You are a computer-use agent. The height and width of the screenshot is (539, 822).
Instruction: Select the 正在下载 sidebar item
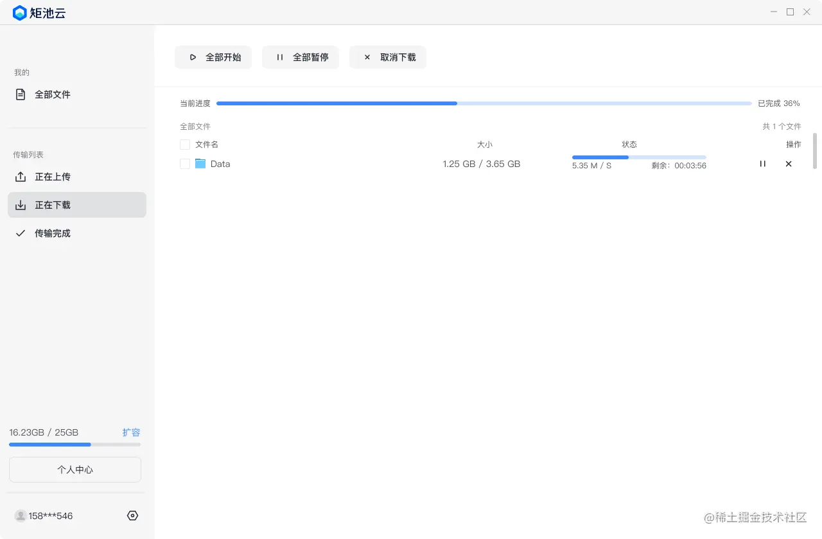click(53, 205)
